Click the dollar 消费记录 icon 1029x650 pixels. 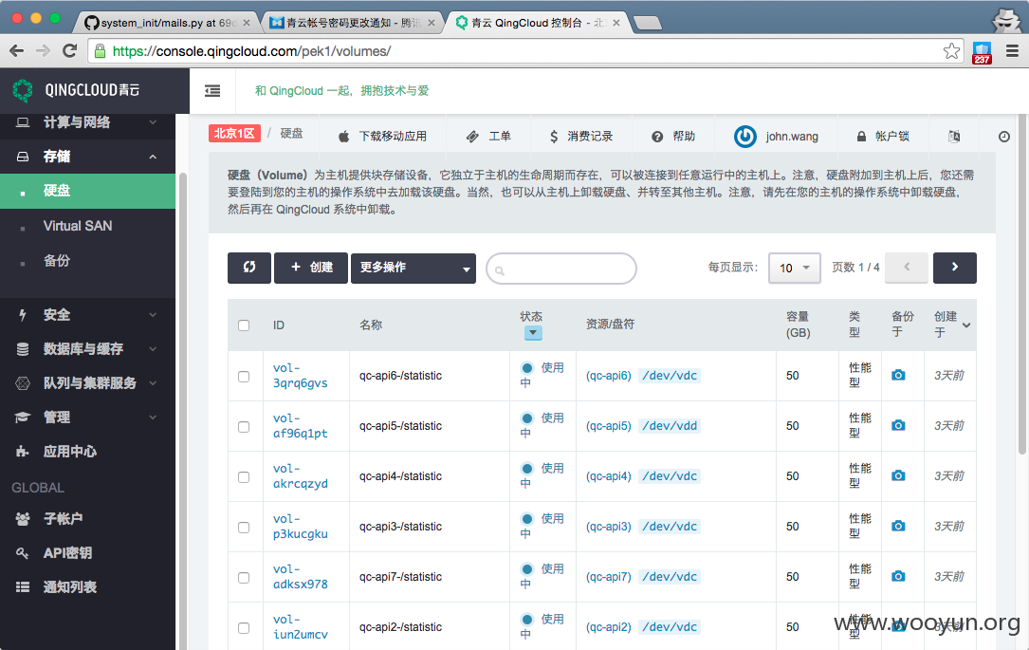554,137
